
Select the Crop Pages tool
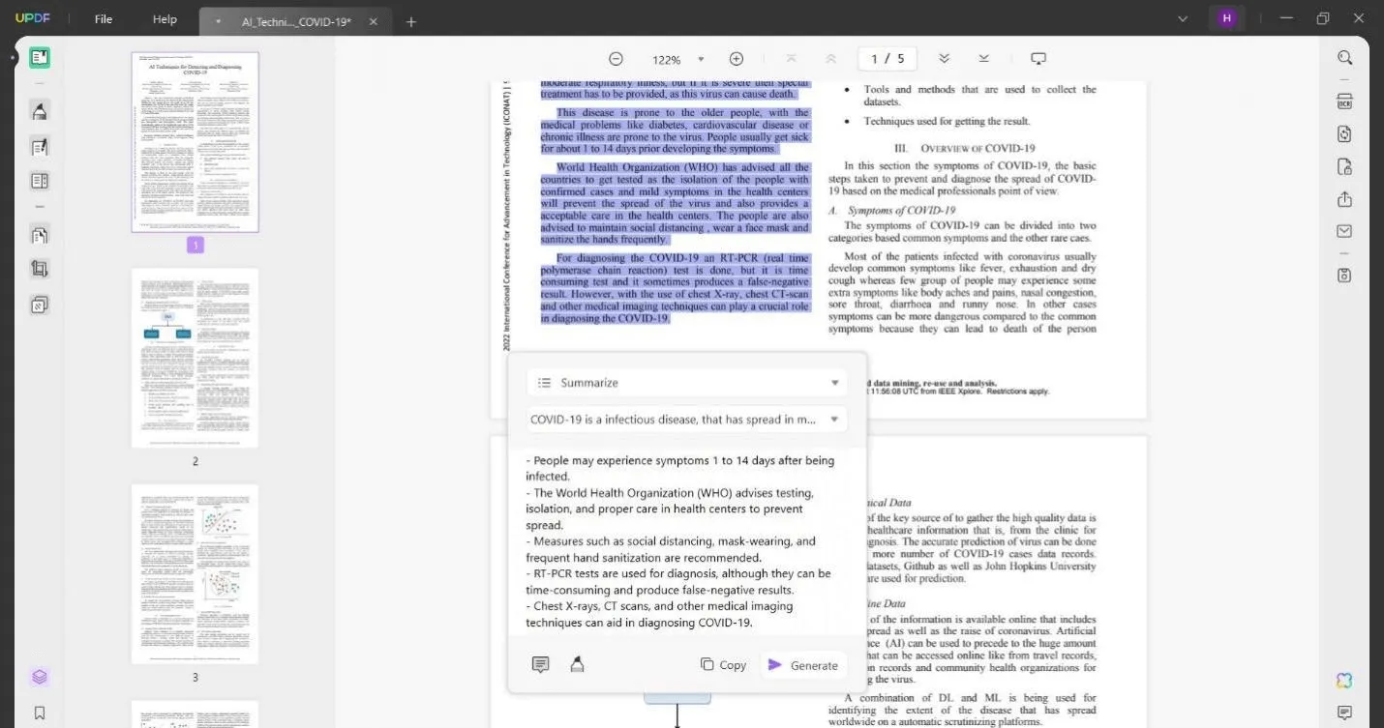[40, 268]
